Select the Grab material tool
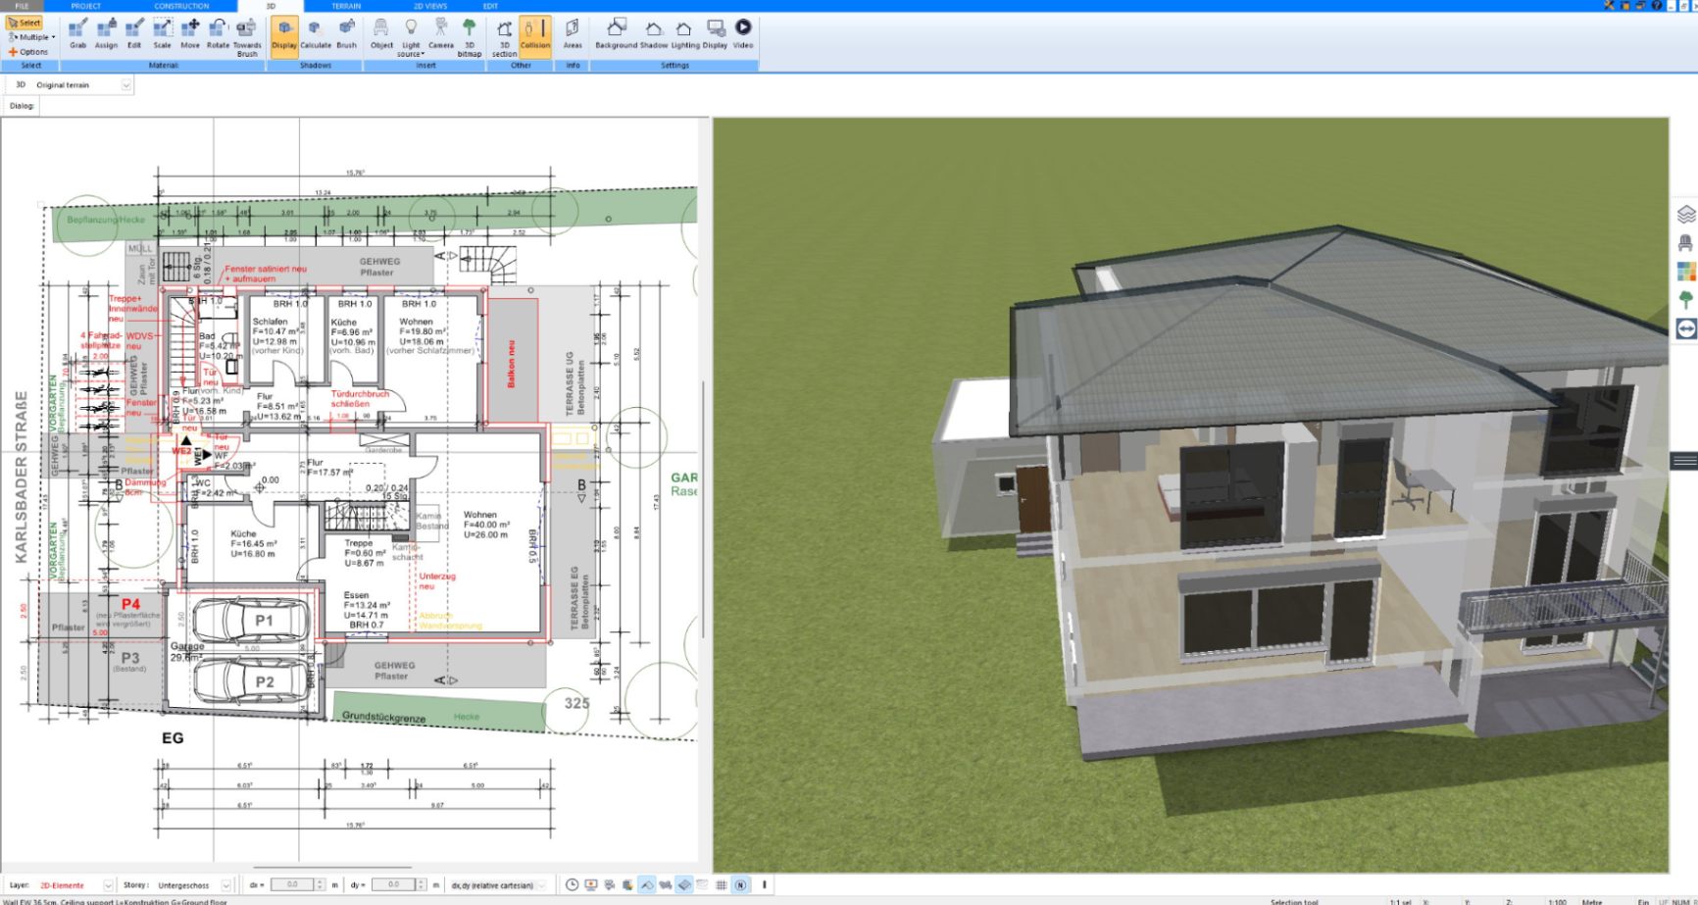This screenshot has height=905, width=1698. [x=77, y=34]
